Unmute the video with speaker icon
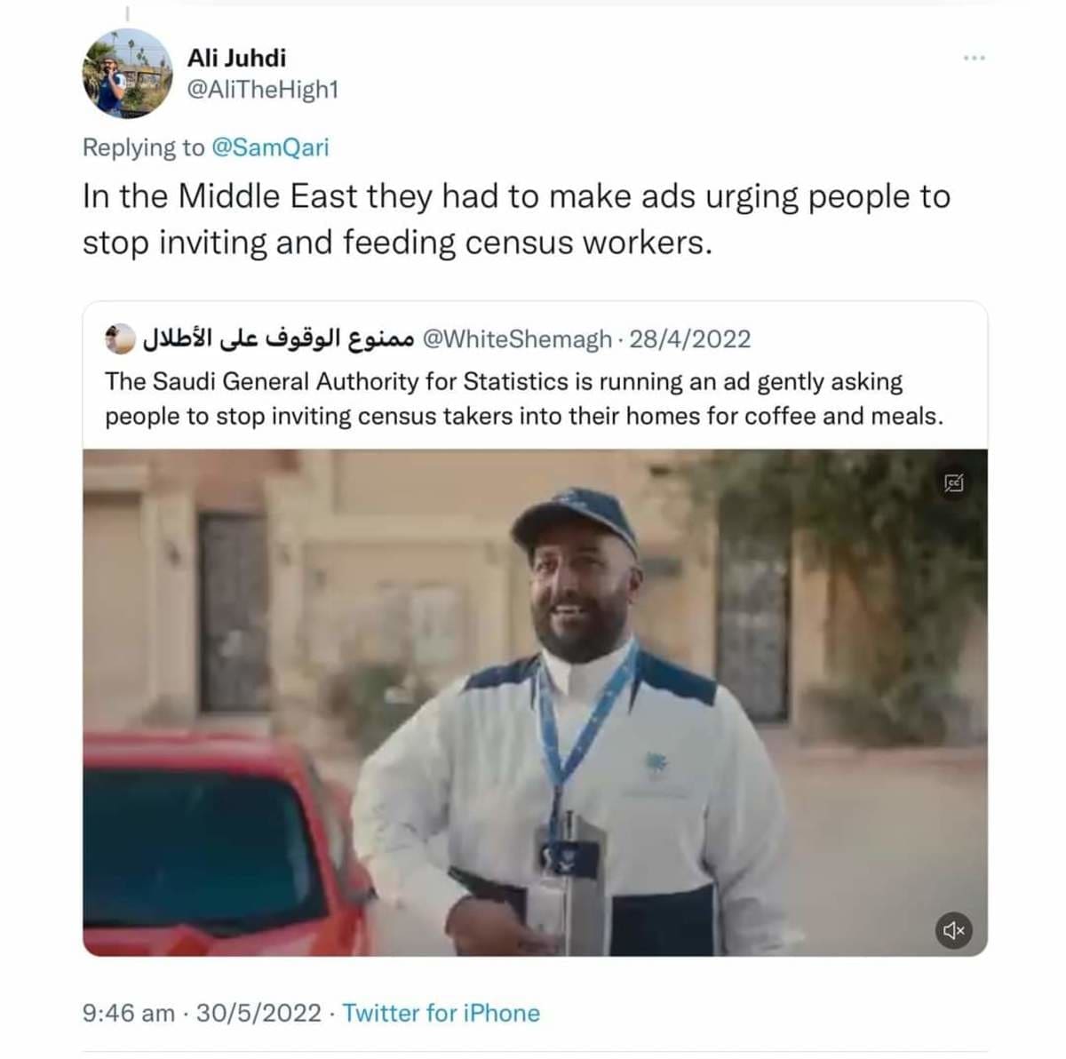Screen dimensions: 1066x1059 953,930
